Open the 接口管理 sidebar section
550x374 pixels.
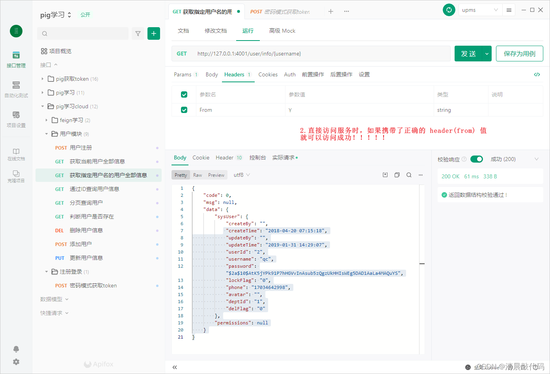[x=16, y=60]
